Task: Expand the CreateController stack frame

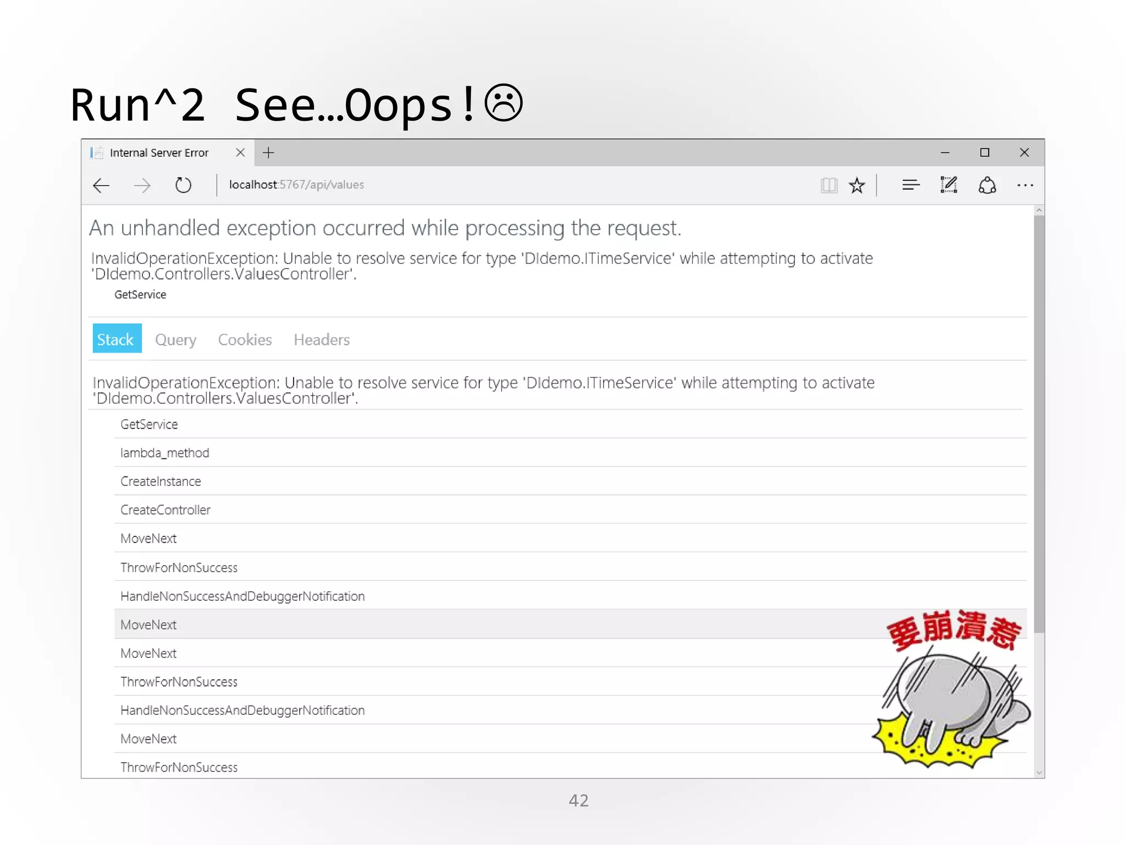Action: (165, 510)
